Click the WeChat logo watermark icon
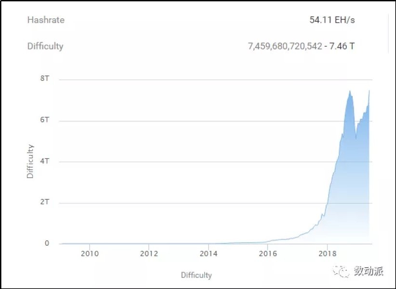Screen dimensions: 396x289 [344, 272]
